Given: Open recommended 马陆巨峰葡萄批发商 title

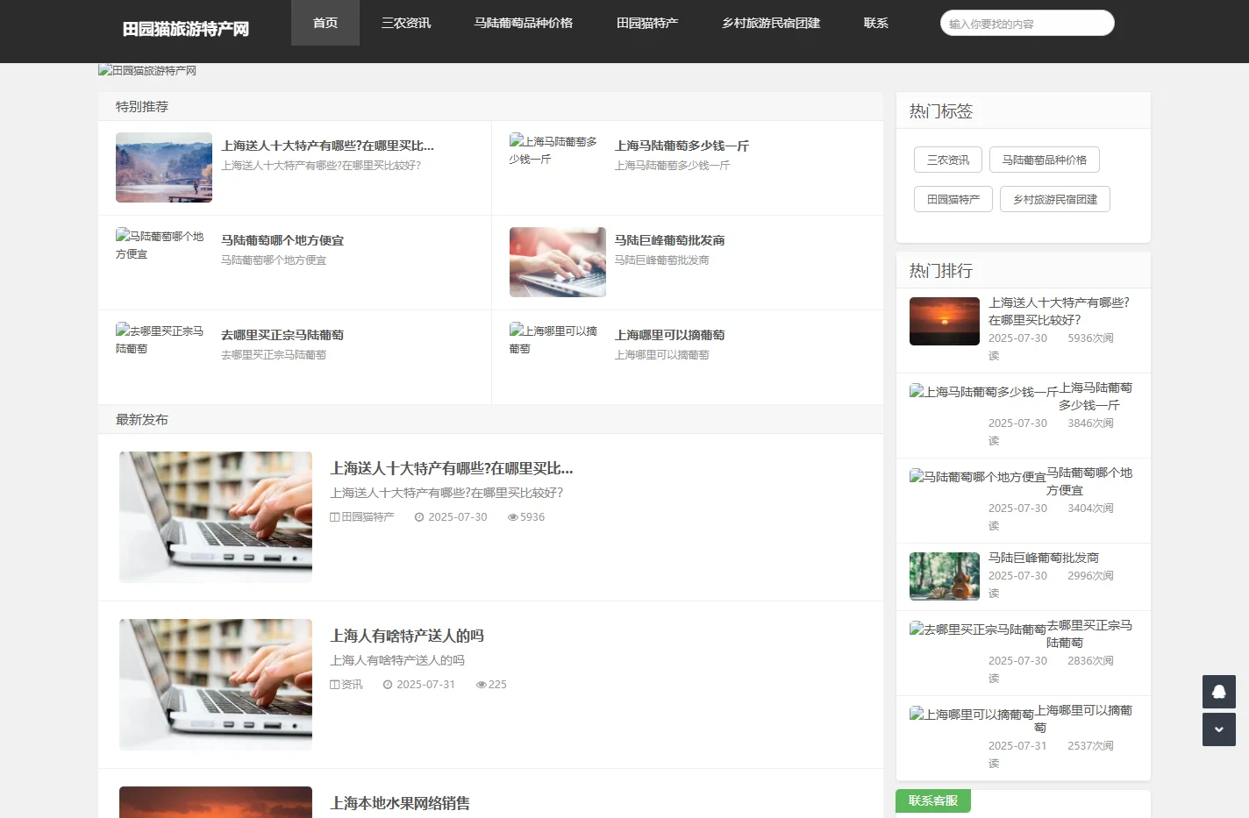Looking at the screenshot, I should point(669,240).
